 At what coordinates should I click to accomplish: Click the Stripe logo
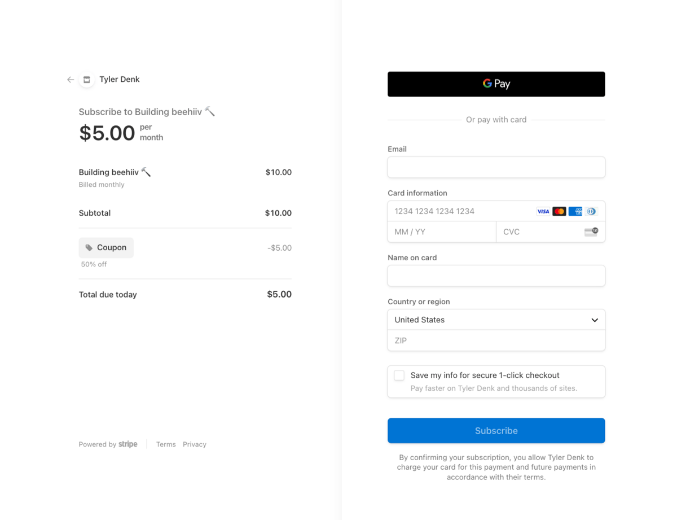[128, 444]
